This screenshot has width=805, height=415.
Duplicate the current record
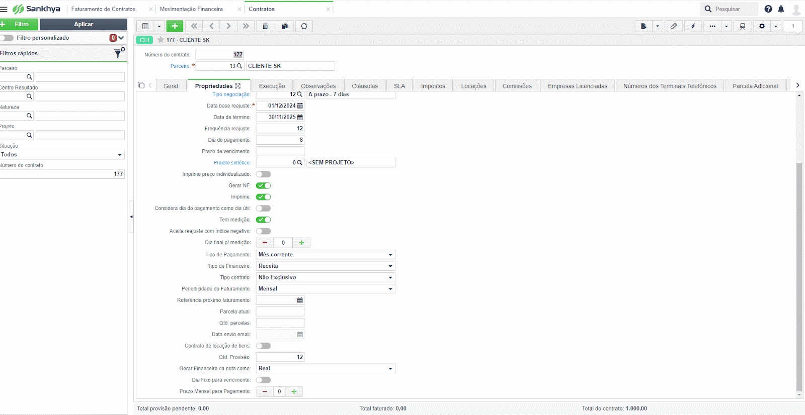[284, 26]
